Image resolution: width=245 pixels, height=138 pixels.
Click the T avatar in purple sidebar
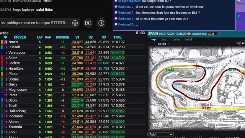coord(239,17)
